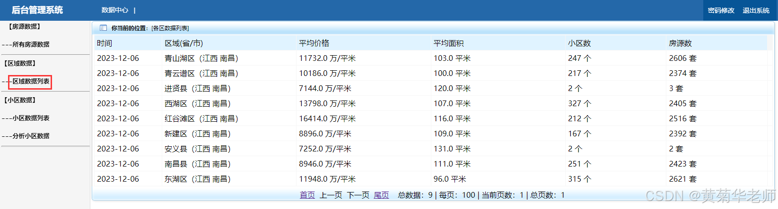The image size is (778, 209).
Task: Click area value 120.0 平米
Action: (x=452, y=88)
